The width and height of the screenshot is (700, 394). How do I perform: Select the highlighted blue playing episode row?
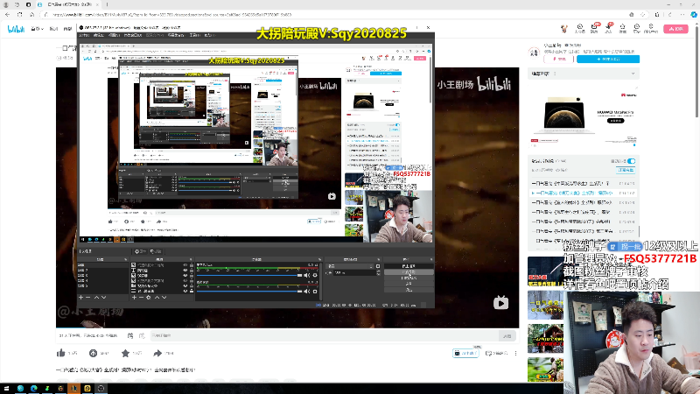point(583,193)
